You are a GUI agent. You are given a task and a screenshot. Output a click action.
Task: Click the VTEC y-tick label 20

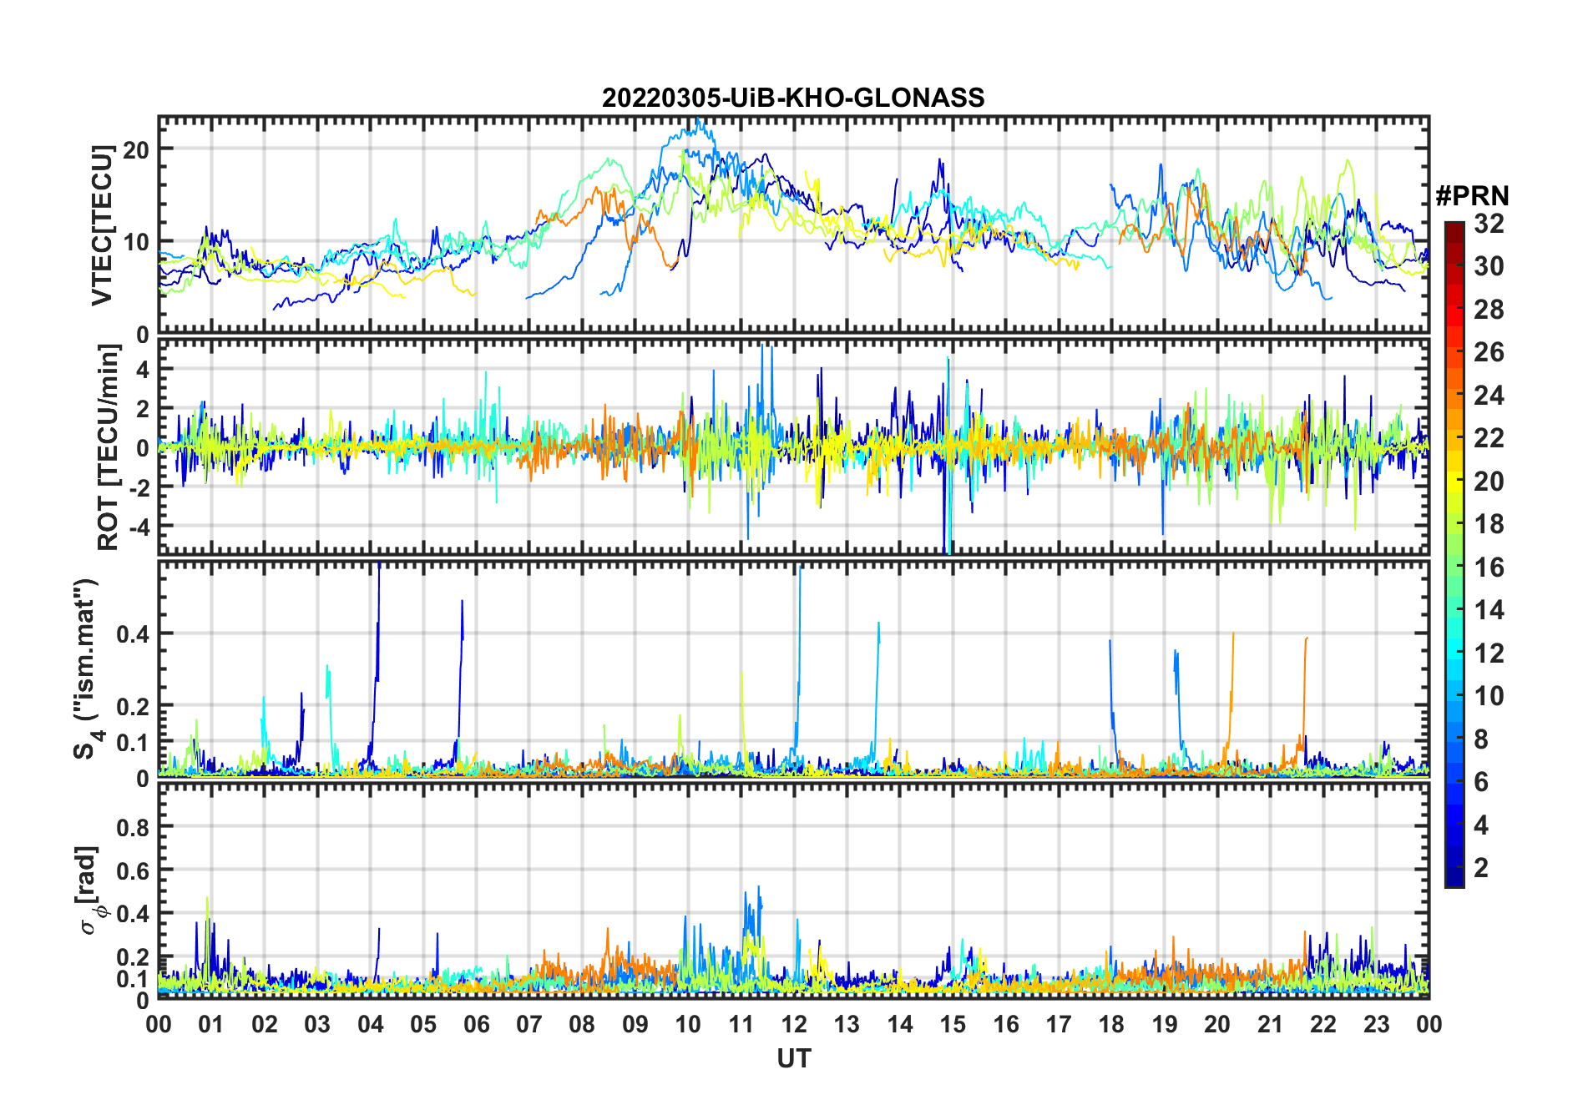[136, 150]
